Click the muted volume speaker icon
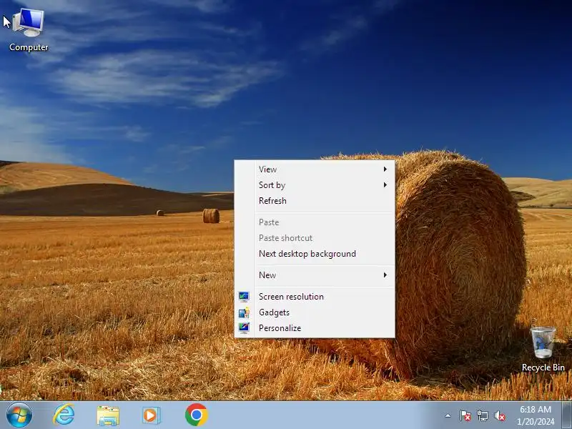Viewport: 572px width, 429px height. (x=499, y=415)
